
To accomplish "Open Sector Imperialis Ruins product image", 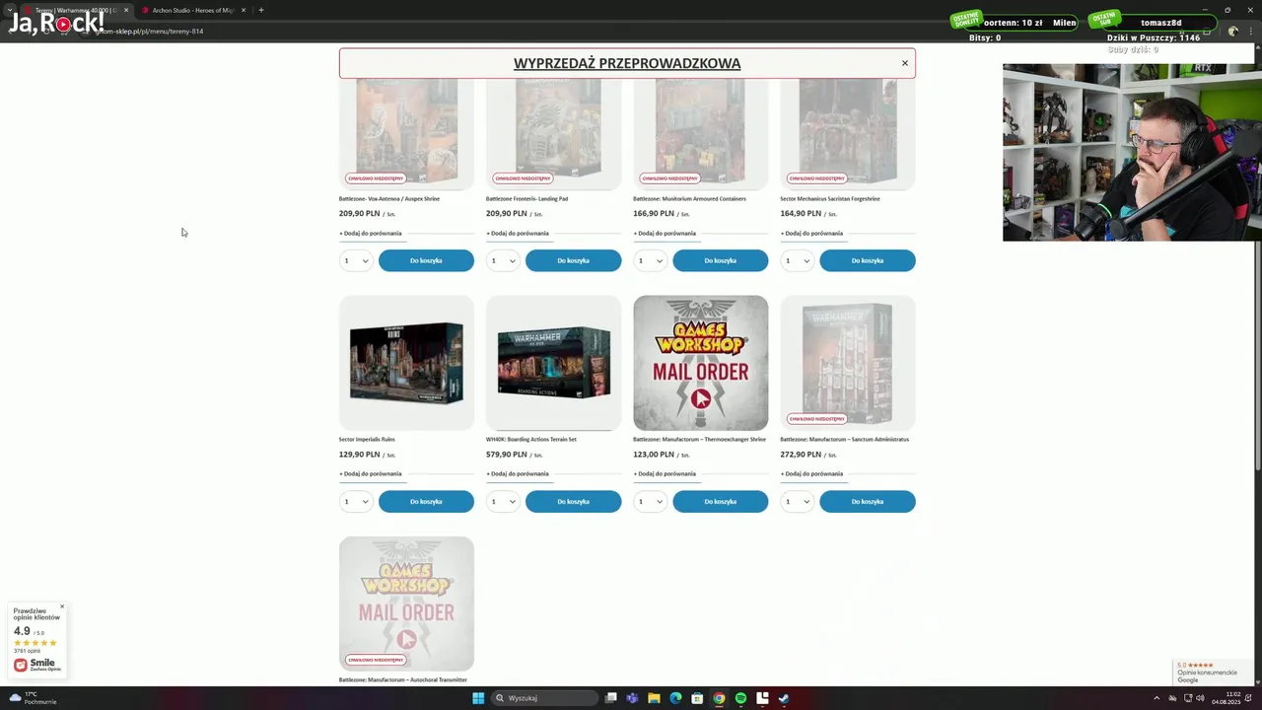I will 406,363.
